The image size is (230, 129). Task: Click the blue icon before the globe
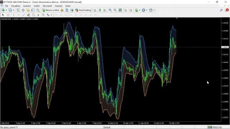(x=67, y=10)
